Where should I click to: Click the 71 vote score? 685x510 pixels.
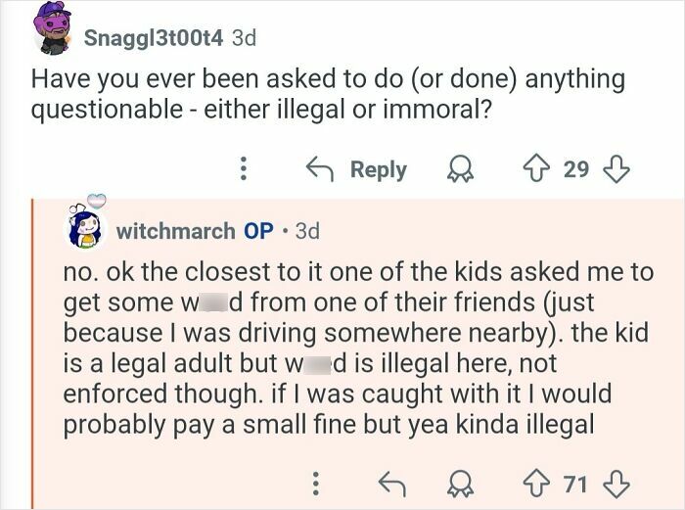576,482
